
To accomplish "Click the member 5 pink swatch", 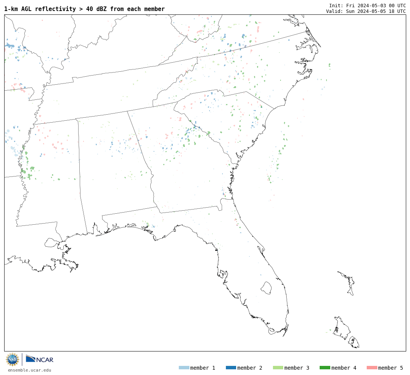I will tap(372, 368).
